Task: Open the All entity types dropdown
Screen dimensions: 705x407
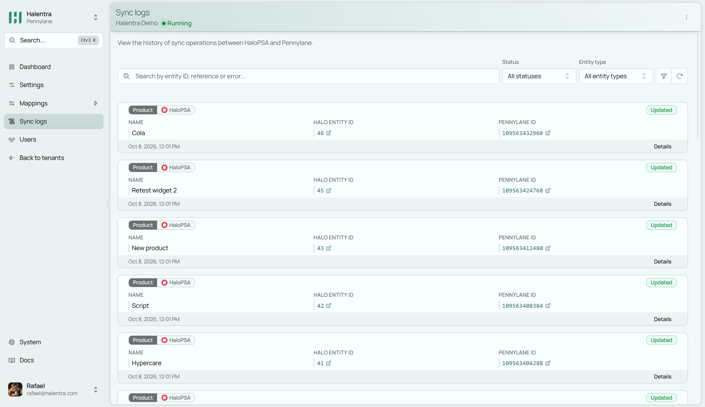Action: [x=616, y=76]
